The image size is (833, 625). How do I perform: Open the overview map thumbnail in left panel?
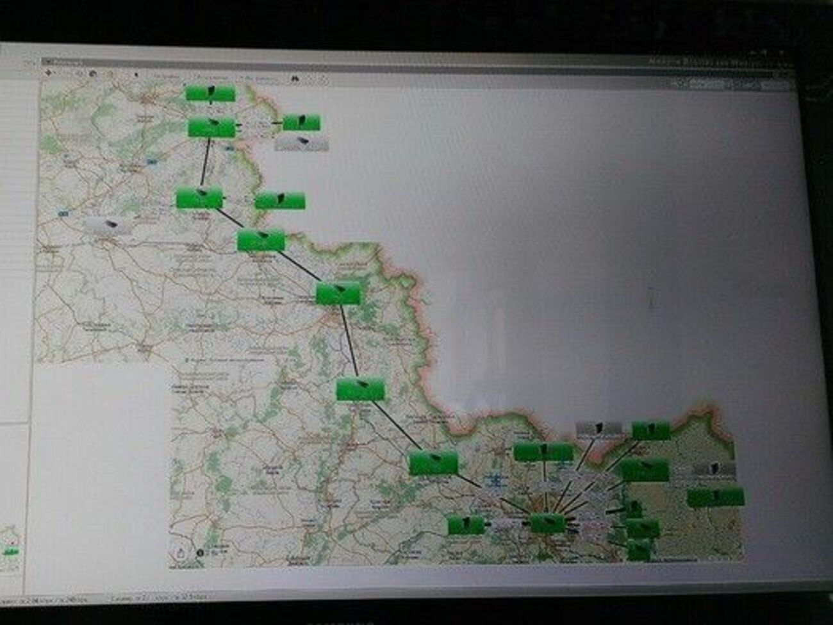(11, 548)
